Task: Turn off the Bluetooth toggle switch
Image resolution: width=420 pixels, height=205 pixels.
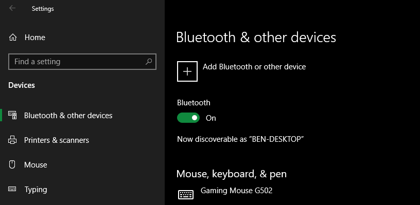Action: tap(188, 118)
